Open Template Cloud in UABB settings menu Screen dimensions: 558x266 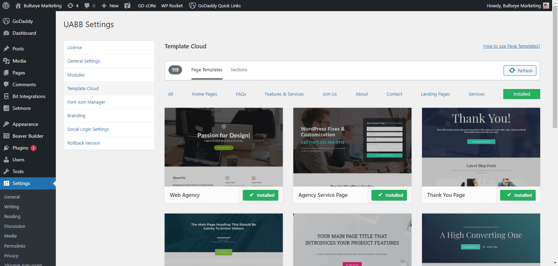(x=109, y=88)
